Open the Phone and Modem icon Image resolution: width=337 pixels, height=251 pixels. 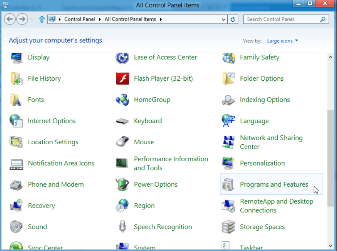(16, 185)
